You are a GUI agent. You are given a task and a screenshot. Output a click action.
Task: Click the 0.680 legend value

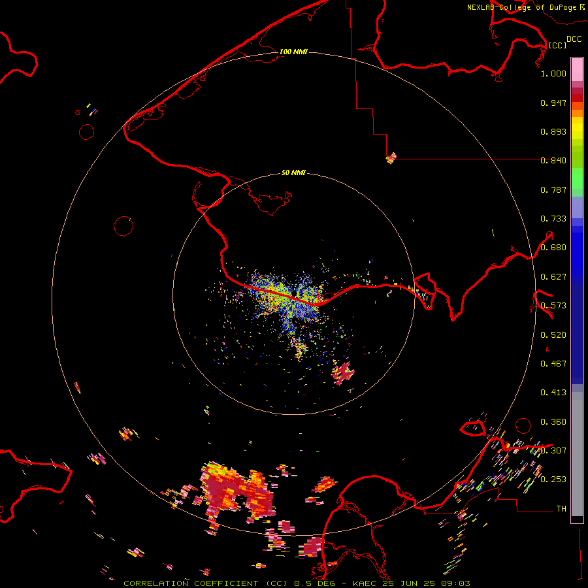click(x=553, y=248)
